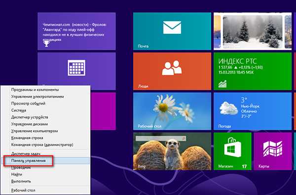Click the 'Нью-Йорк' city text on Weather

250,106
